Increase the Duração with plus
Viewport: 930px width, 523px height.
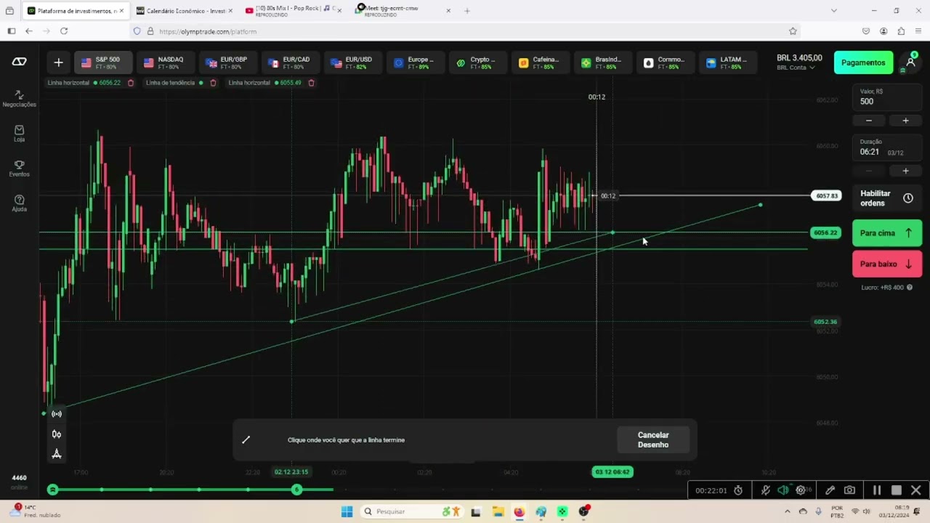click(905, 171)
